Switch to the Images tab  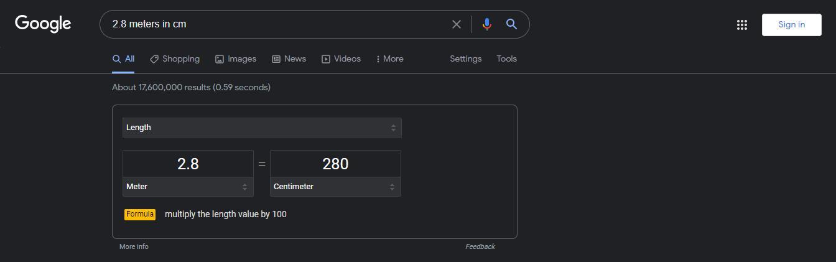(236, 59)
